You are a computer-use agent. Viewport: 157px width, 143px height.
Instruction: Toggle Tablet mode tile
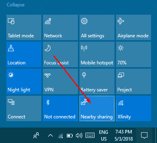(x=24, y=27)
